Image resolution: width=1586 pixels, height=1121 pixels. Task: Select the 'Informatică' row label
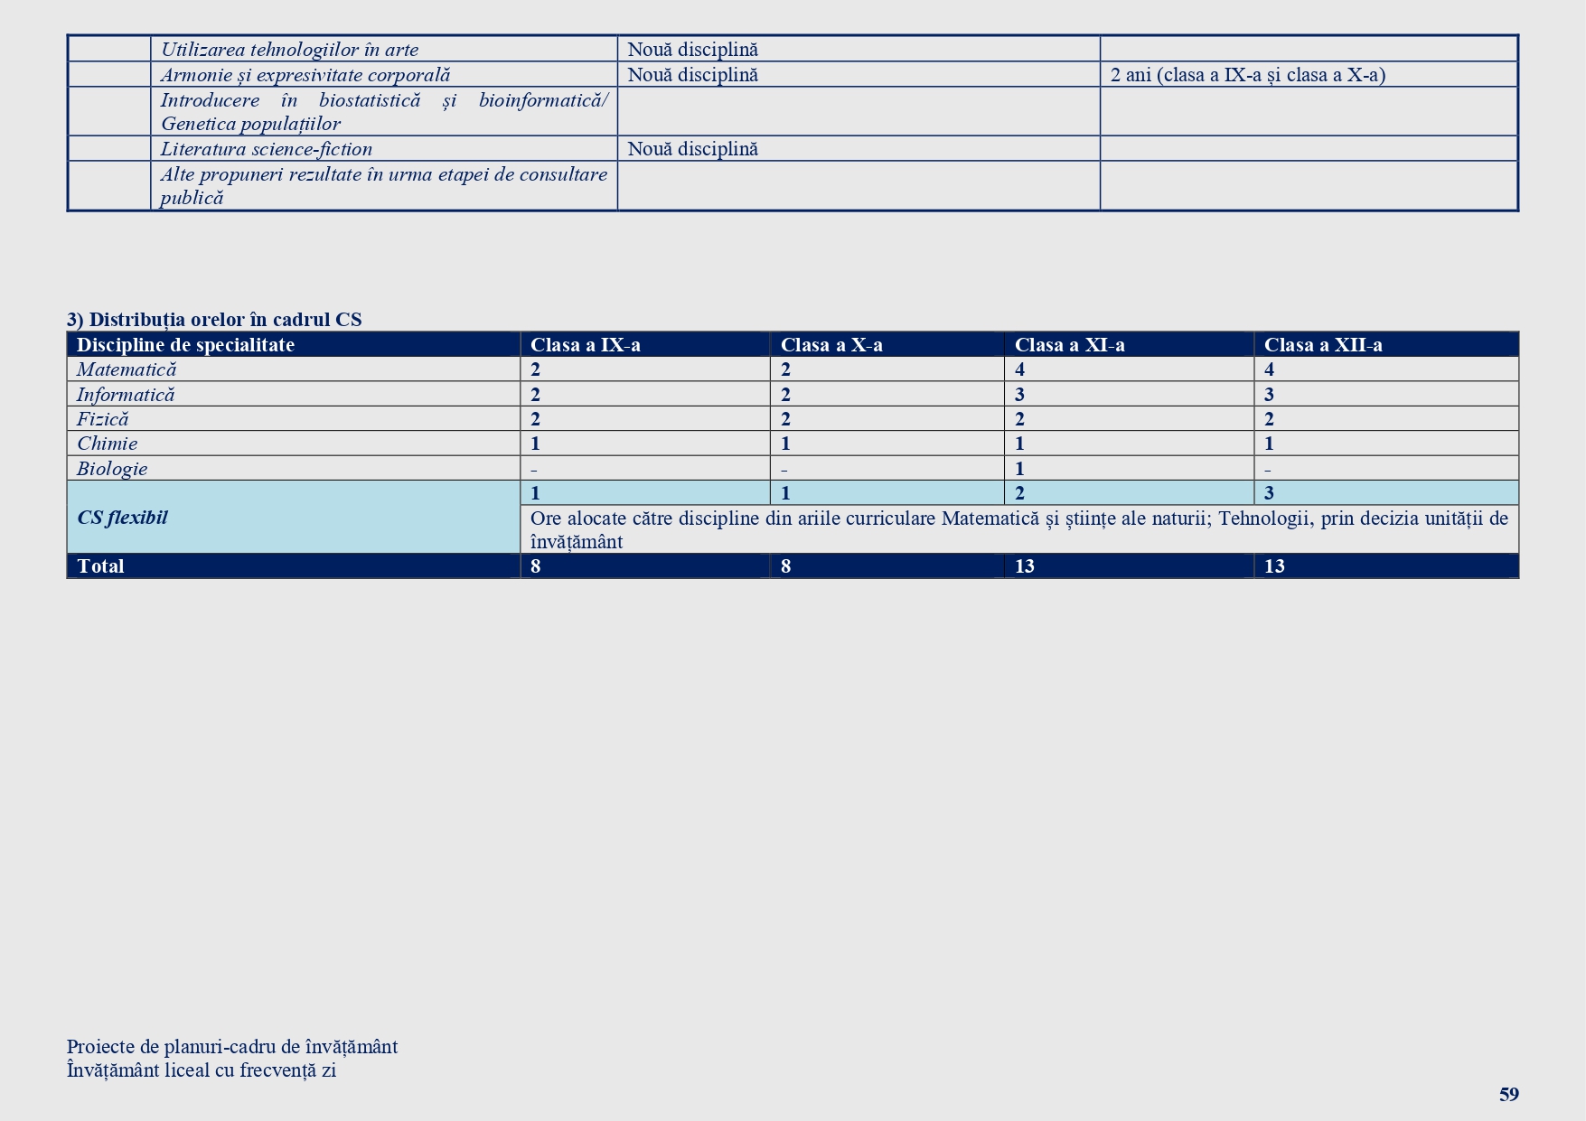click(x=126, y=395)
